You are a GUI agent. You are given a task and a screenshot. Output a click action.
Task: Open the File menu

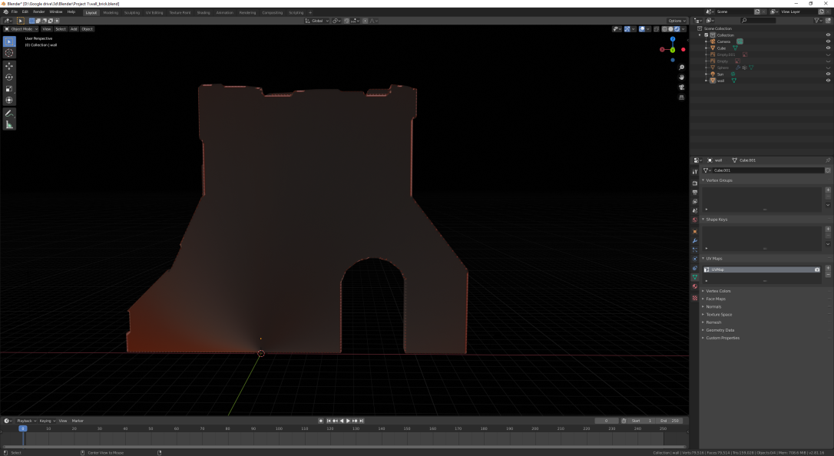pos(15,12)
